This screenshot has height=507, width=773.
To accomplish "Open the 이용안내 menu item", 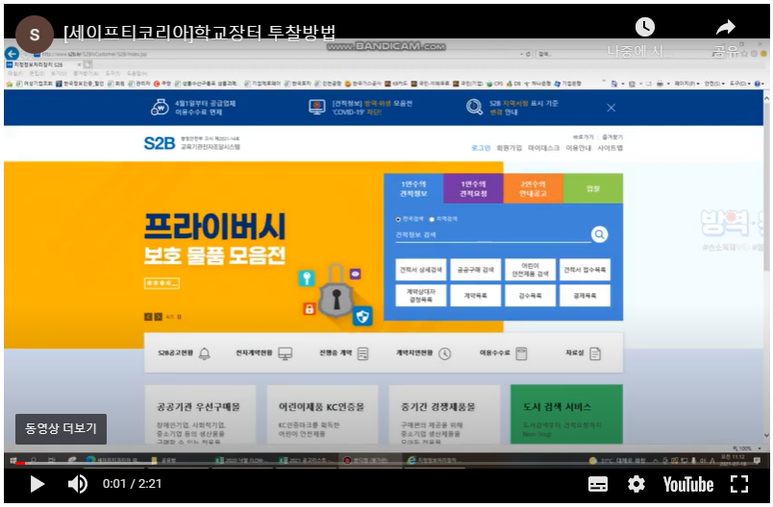I will click(578, 148).
